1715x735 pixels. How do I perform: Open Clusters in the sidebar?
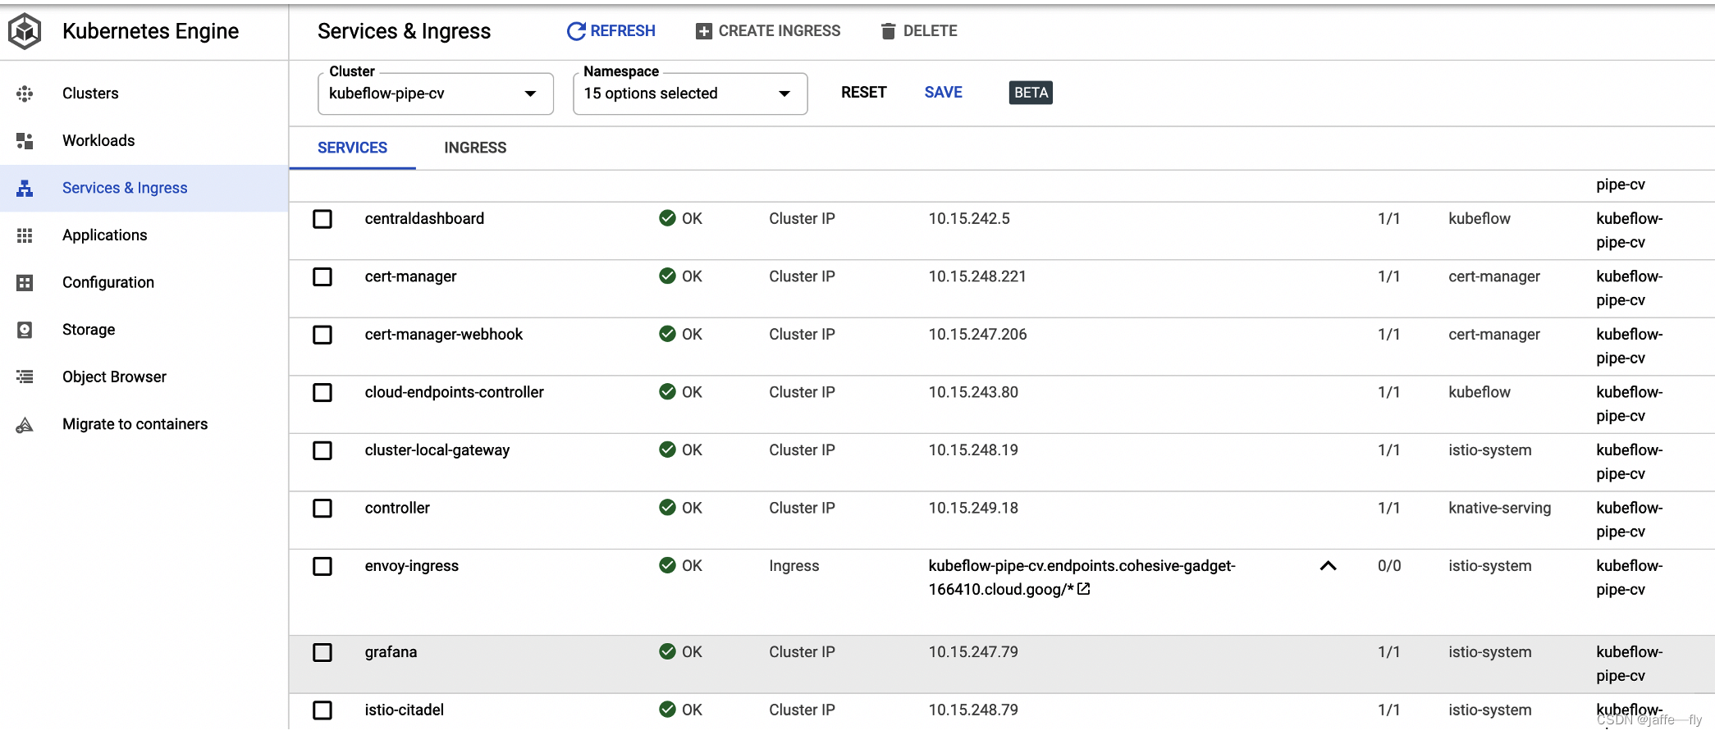(90, 94)
